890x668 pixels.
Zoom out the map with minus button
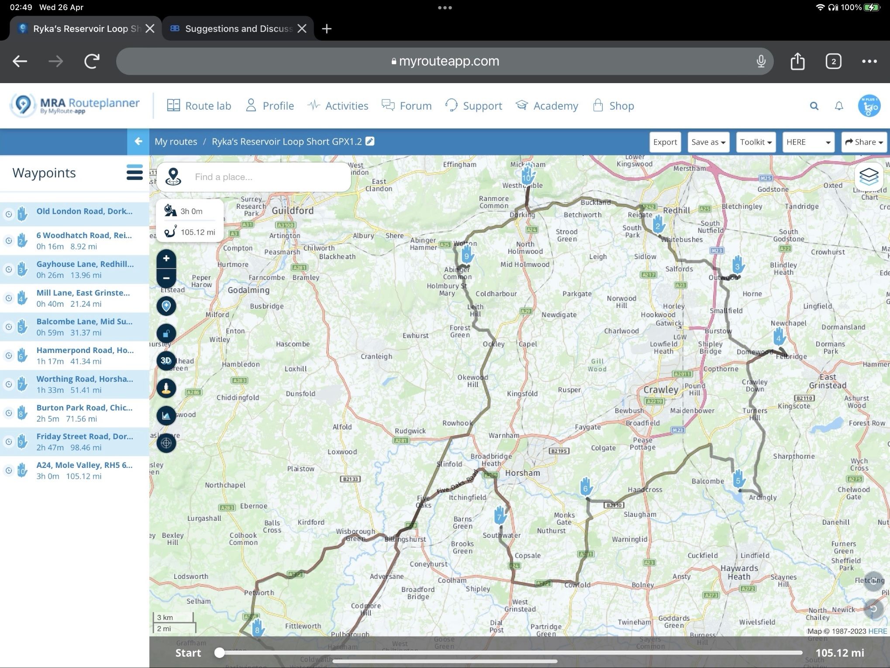[166, 278]
